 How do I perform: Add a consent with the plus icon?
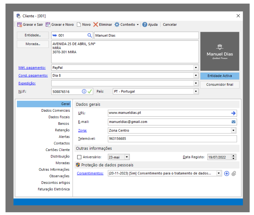[x=226, y=173]
